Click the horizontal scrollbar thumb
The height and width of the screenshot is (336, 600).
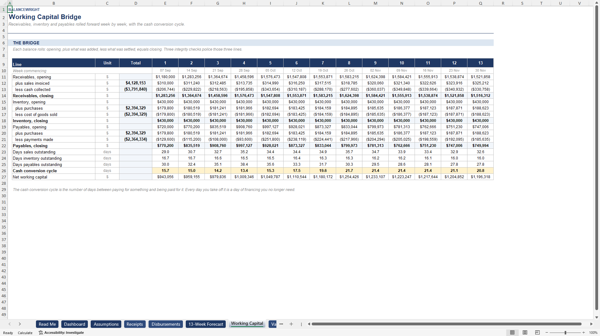tap(446, 324)
